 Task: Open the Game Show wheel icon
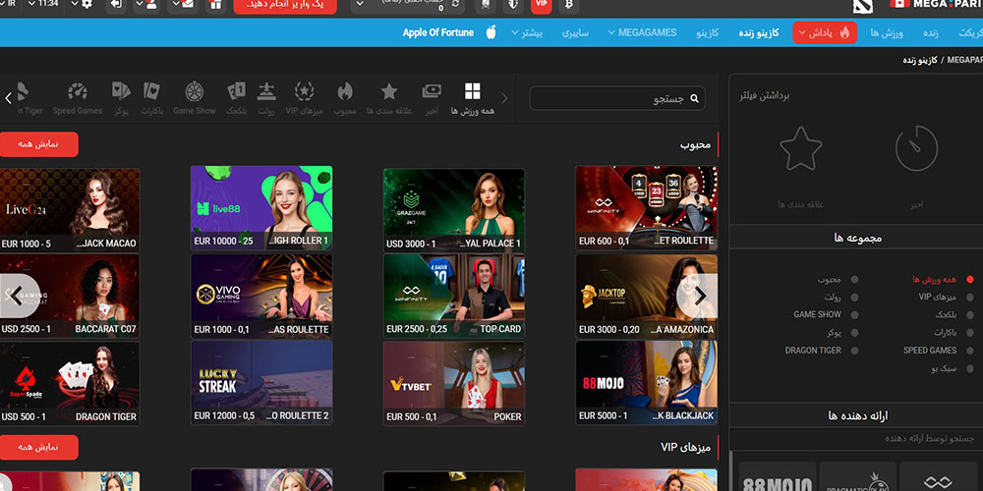point(195,91)
